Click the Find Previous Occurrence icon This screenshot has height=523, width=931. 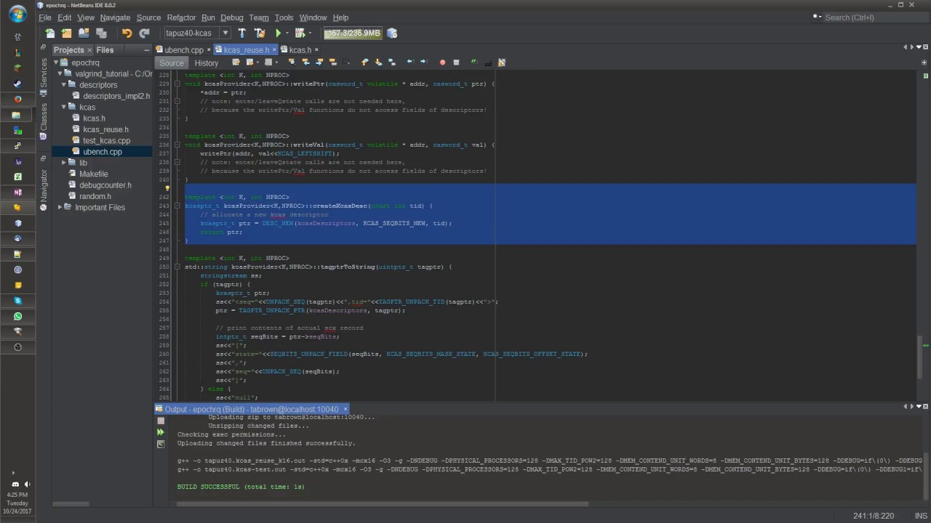coord(306,62)
